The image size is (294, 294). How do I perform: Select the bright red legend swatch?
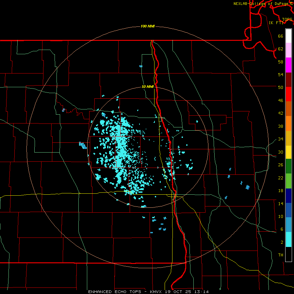tap(288, 94)
